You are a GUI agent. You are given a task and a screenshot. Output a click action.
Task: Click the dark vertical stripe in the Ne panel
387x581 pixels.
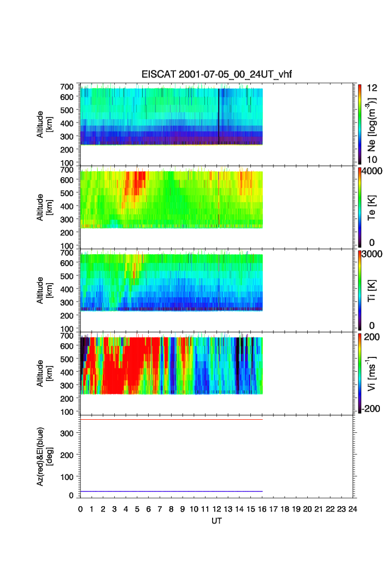coord(219,116)
